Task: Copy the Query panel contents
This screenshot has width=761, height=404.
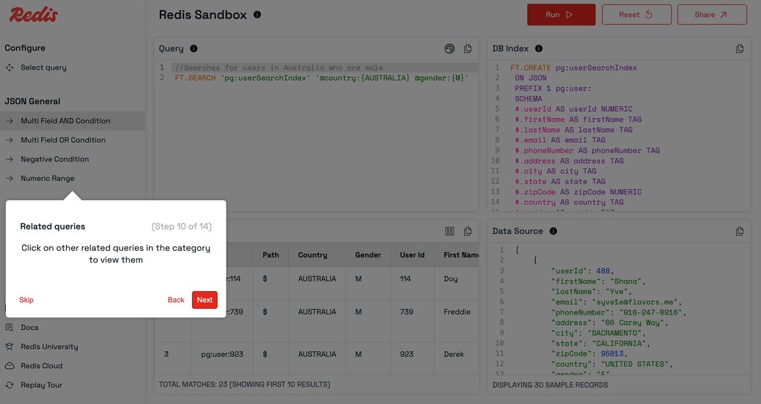Action: point(467,48)
